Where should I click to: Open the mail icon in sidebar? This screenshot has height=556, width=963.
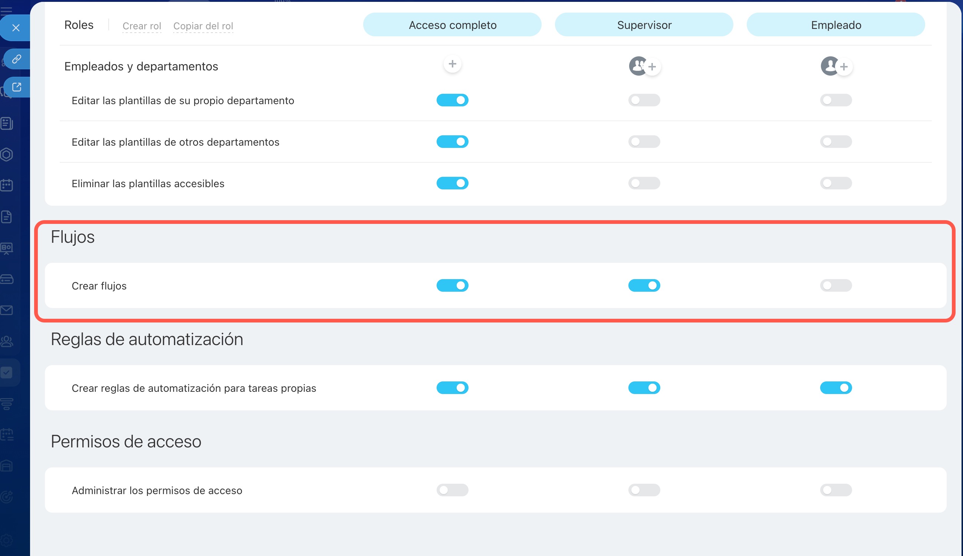[x=7, y=310]
